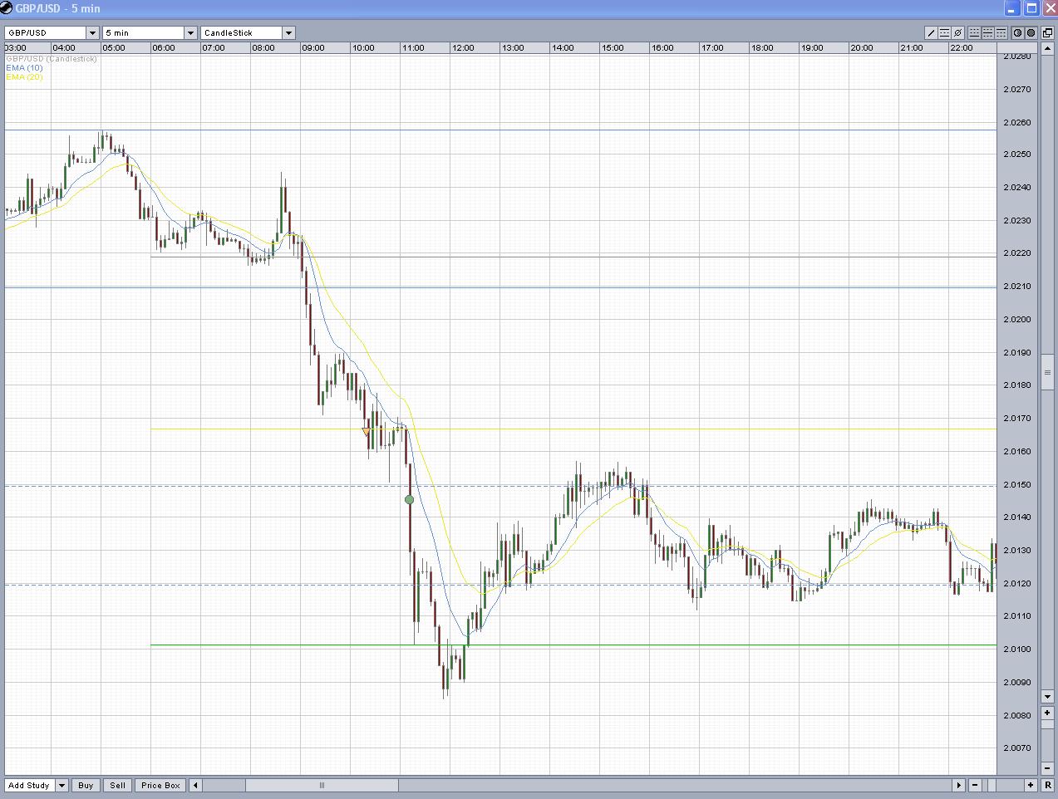Toggle the first dashed gridline style icon
Image resolution: width=1058 pixels, height=799 pixels.
point(974,33)
